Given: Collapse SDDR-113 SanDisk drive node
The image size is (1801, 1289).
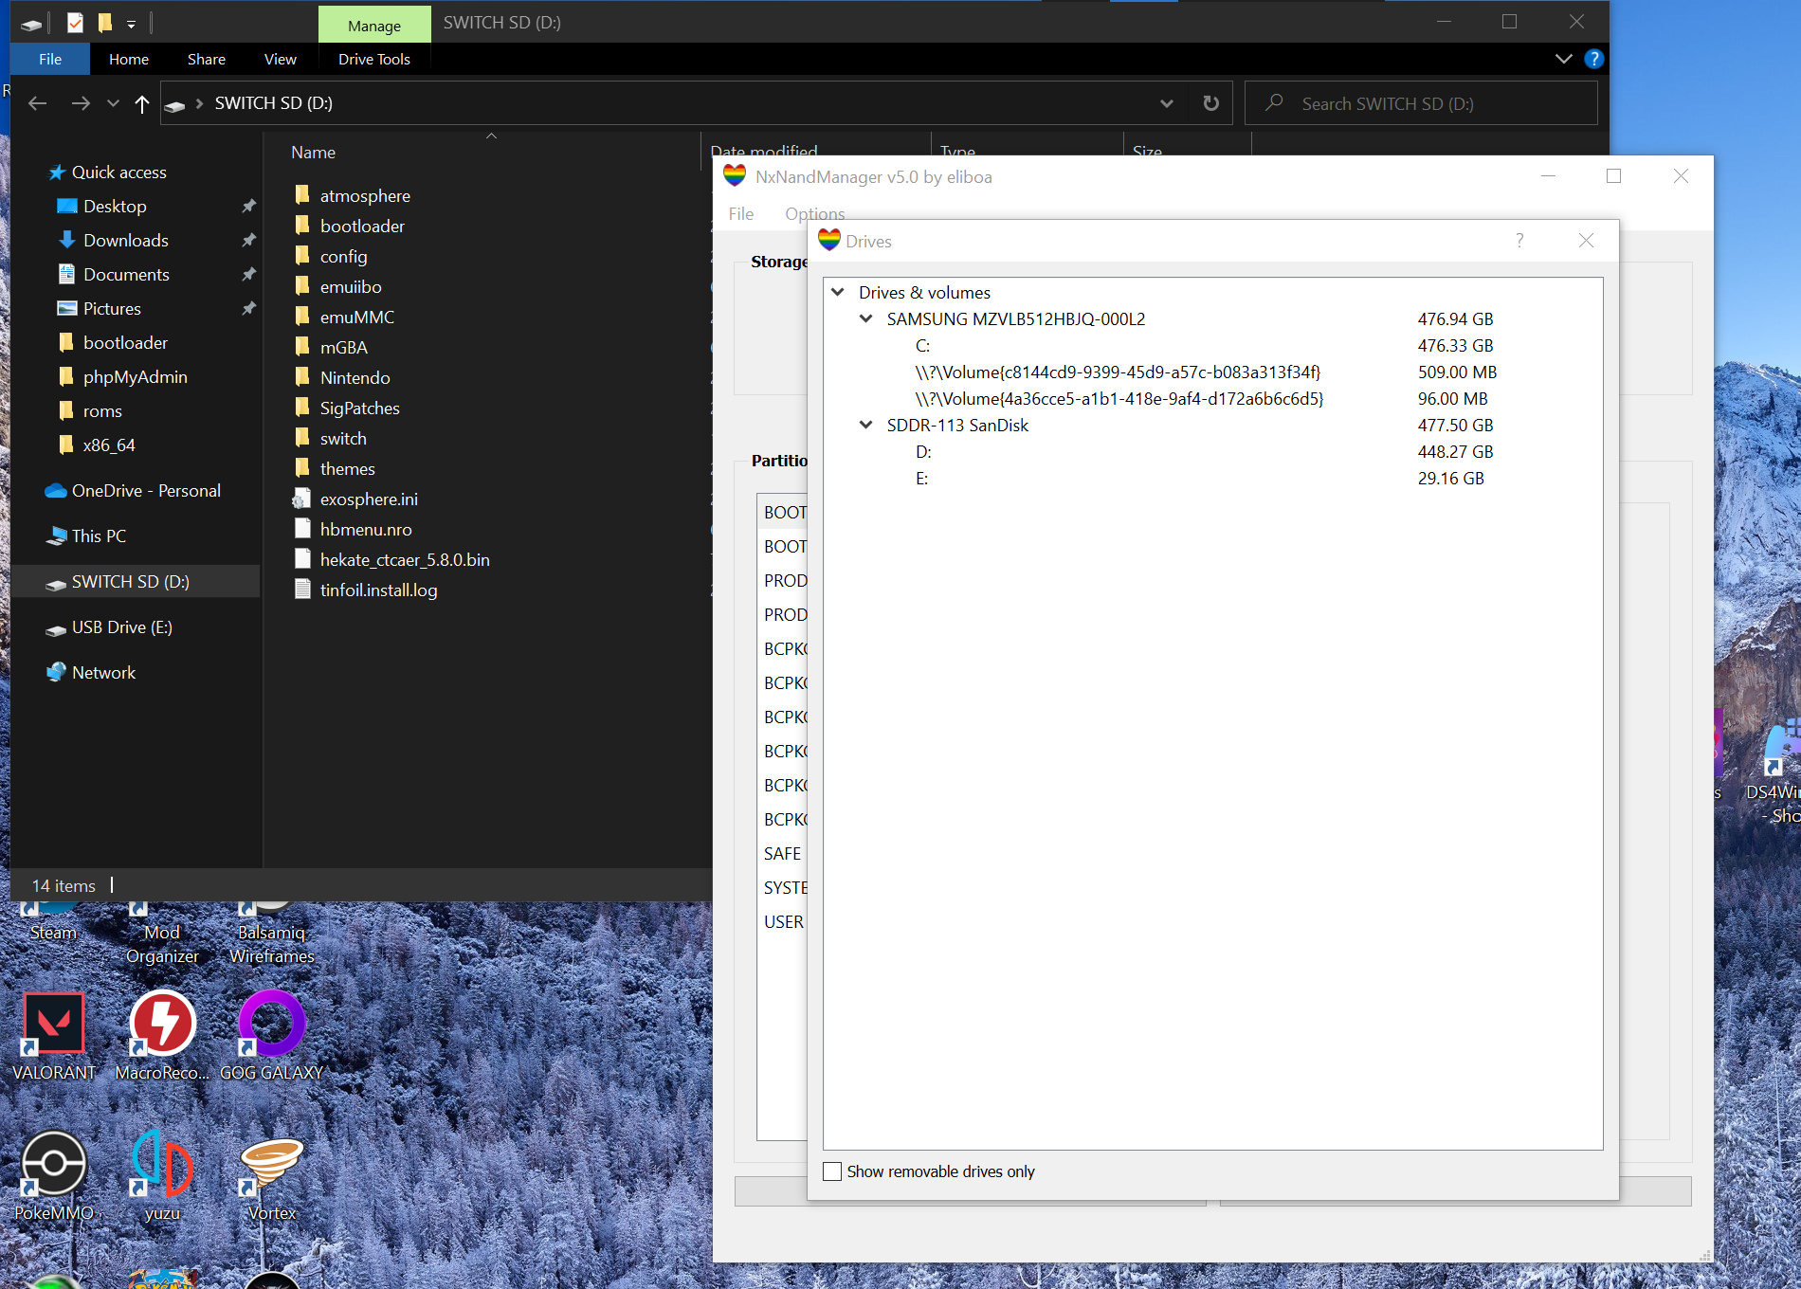Looking at the screenshot, I should pos(865,425).
